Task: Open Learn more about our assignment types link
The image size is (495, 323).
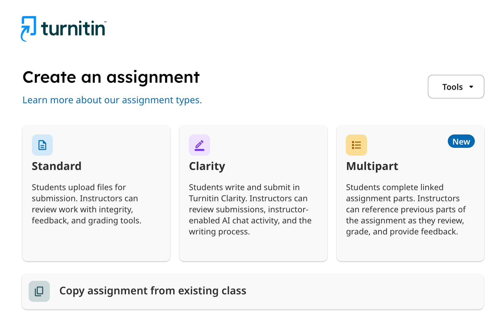Action: tap(112, 100)
